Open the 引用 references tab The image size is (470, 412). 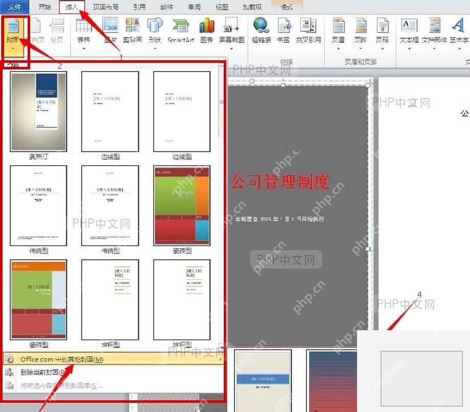pos(139,7)
